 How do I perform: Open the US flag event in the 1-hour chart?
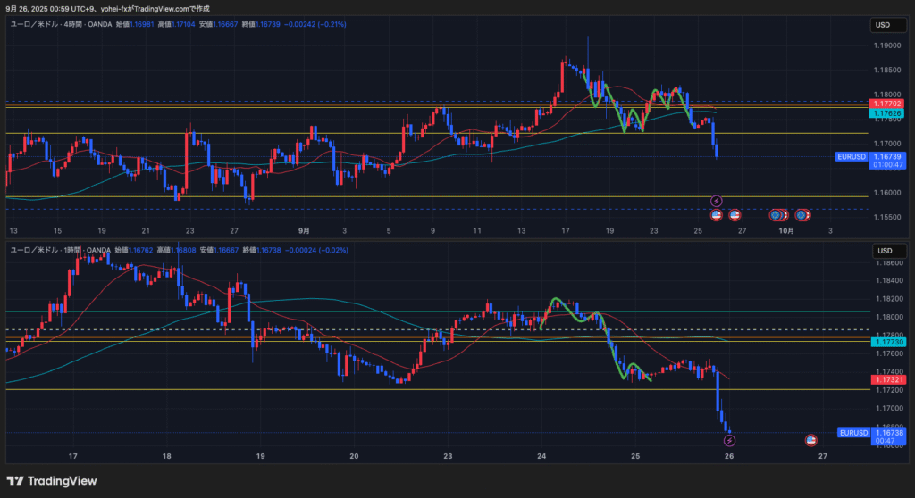[x=811, y=440]
